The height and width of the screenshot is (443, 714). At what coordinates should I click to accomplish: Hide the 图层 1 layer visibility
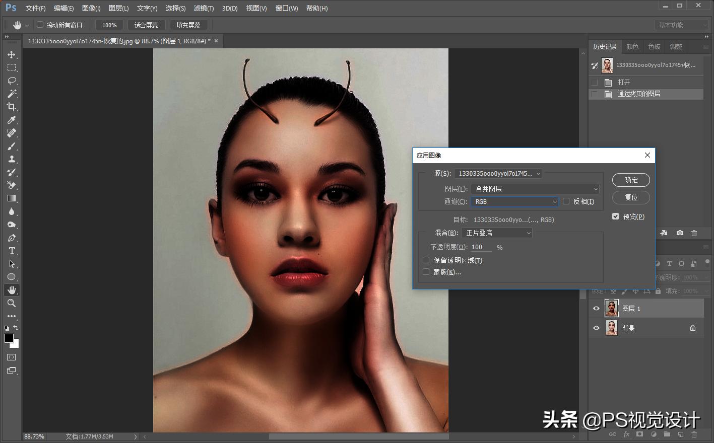tap(596, 309)
